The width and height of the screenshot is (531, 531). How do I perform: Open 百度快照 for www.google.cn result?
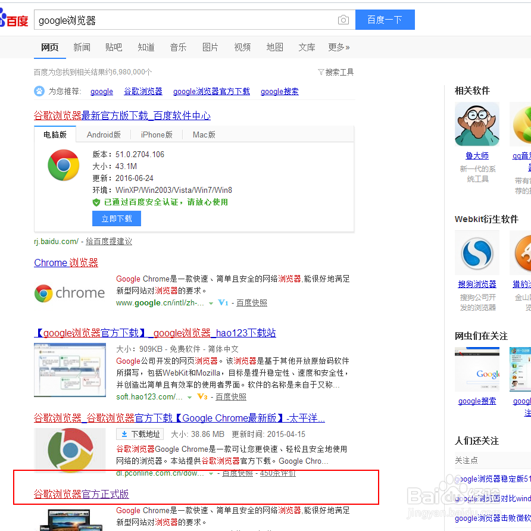point(252,303)
